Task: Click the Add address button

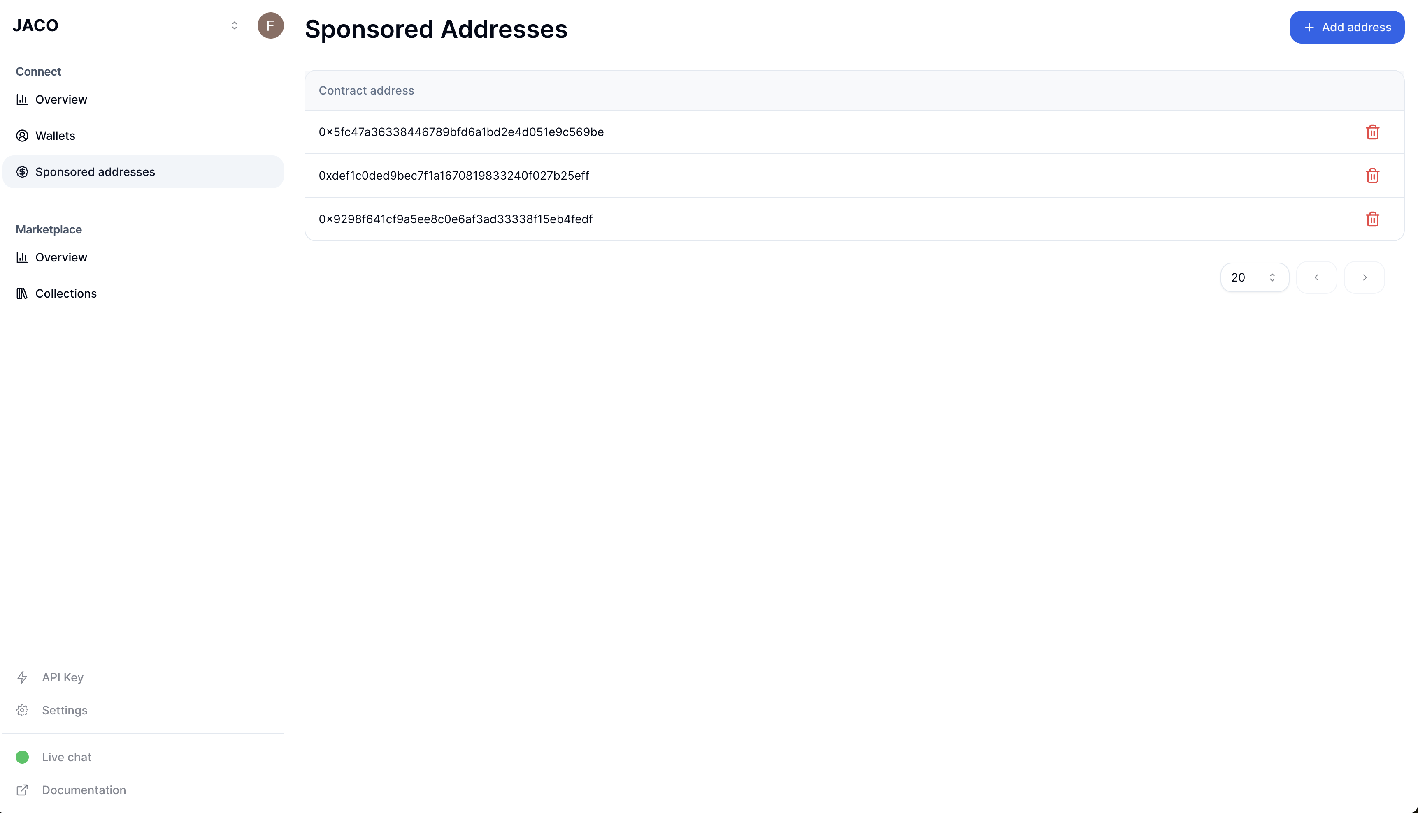Action: tap(1347, 28)
